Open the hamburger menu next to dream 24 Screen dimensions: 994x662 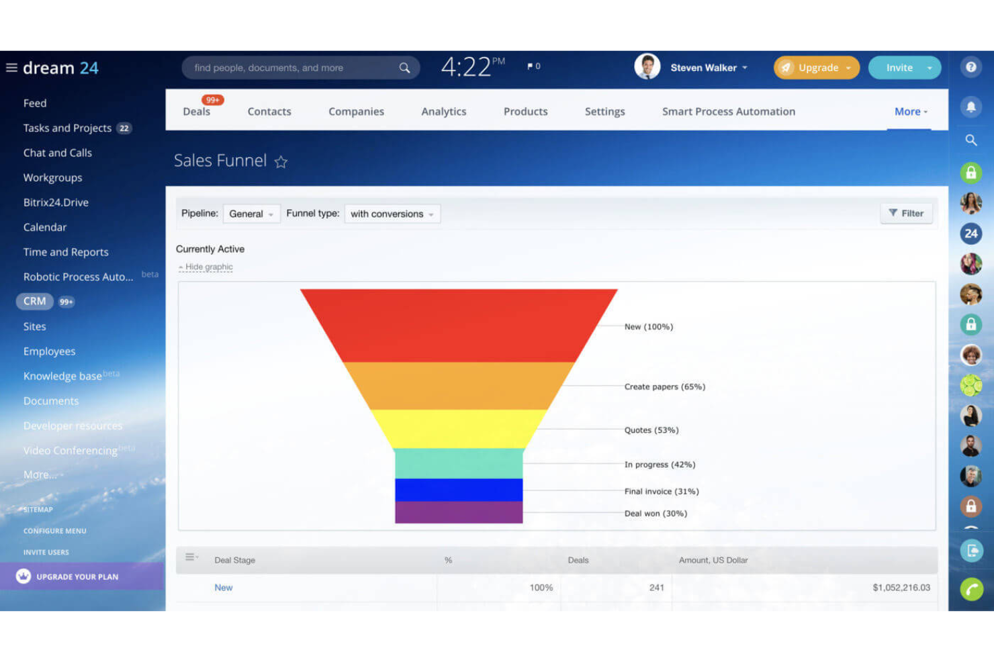[11, 67]
